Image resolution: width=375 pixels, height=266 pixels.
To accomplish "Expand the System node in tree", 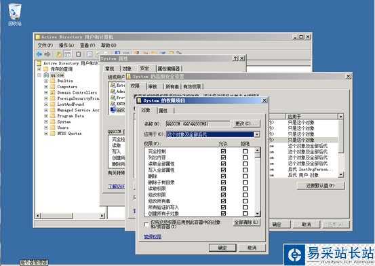I will coord(46,121).
